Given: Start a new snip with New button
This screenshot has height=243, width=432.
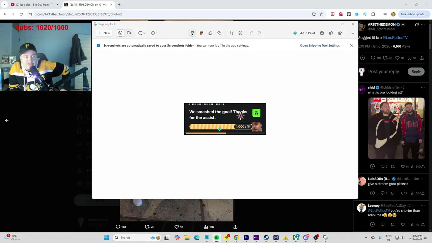Looking at the screenshot, I should click(104, 33).
